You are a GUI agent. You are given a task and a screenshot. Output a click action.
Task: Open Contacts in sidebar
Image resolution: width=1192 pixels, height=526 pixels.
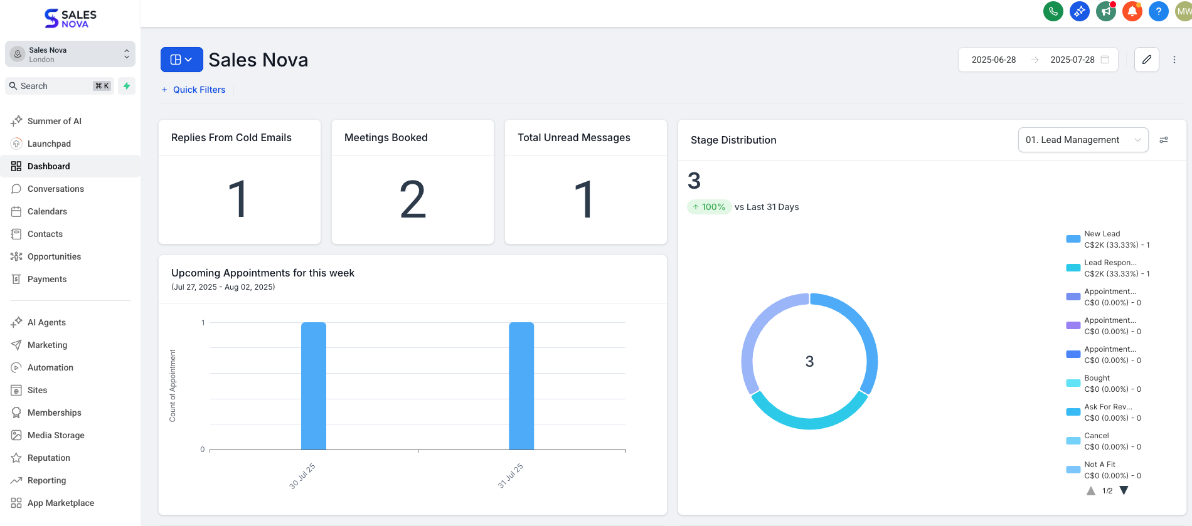[x=70, y=234]
